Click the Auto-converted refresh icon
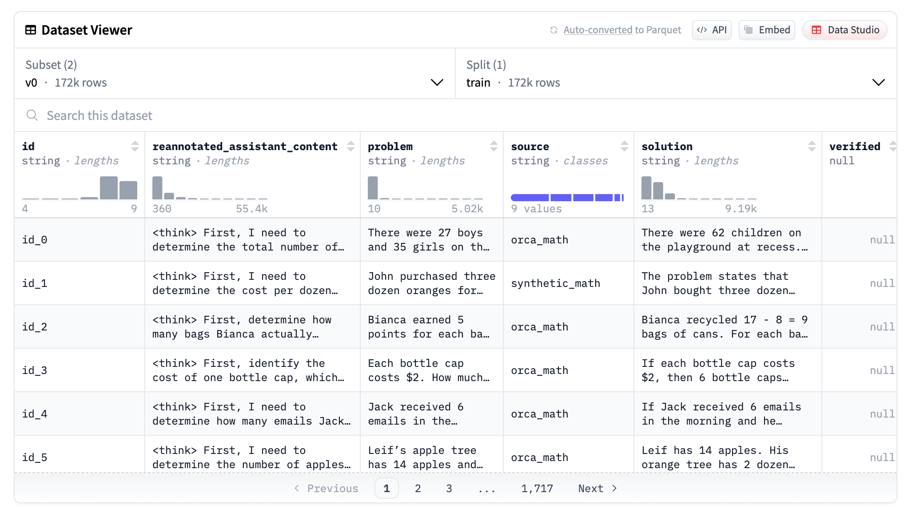This screenshot has width=908, height=509. (554, 30)
